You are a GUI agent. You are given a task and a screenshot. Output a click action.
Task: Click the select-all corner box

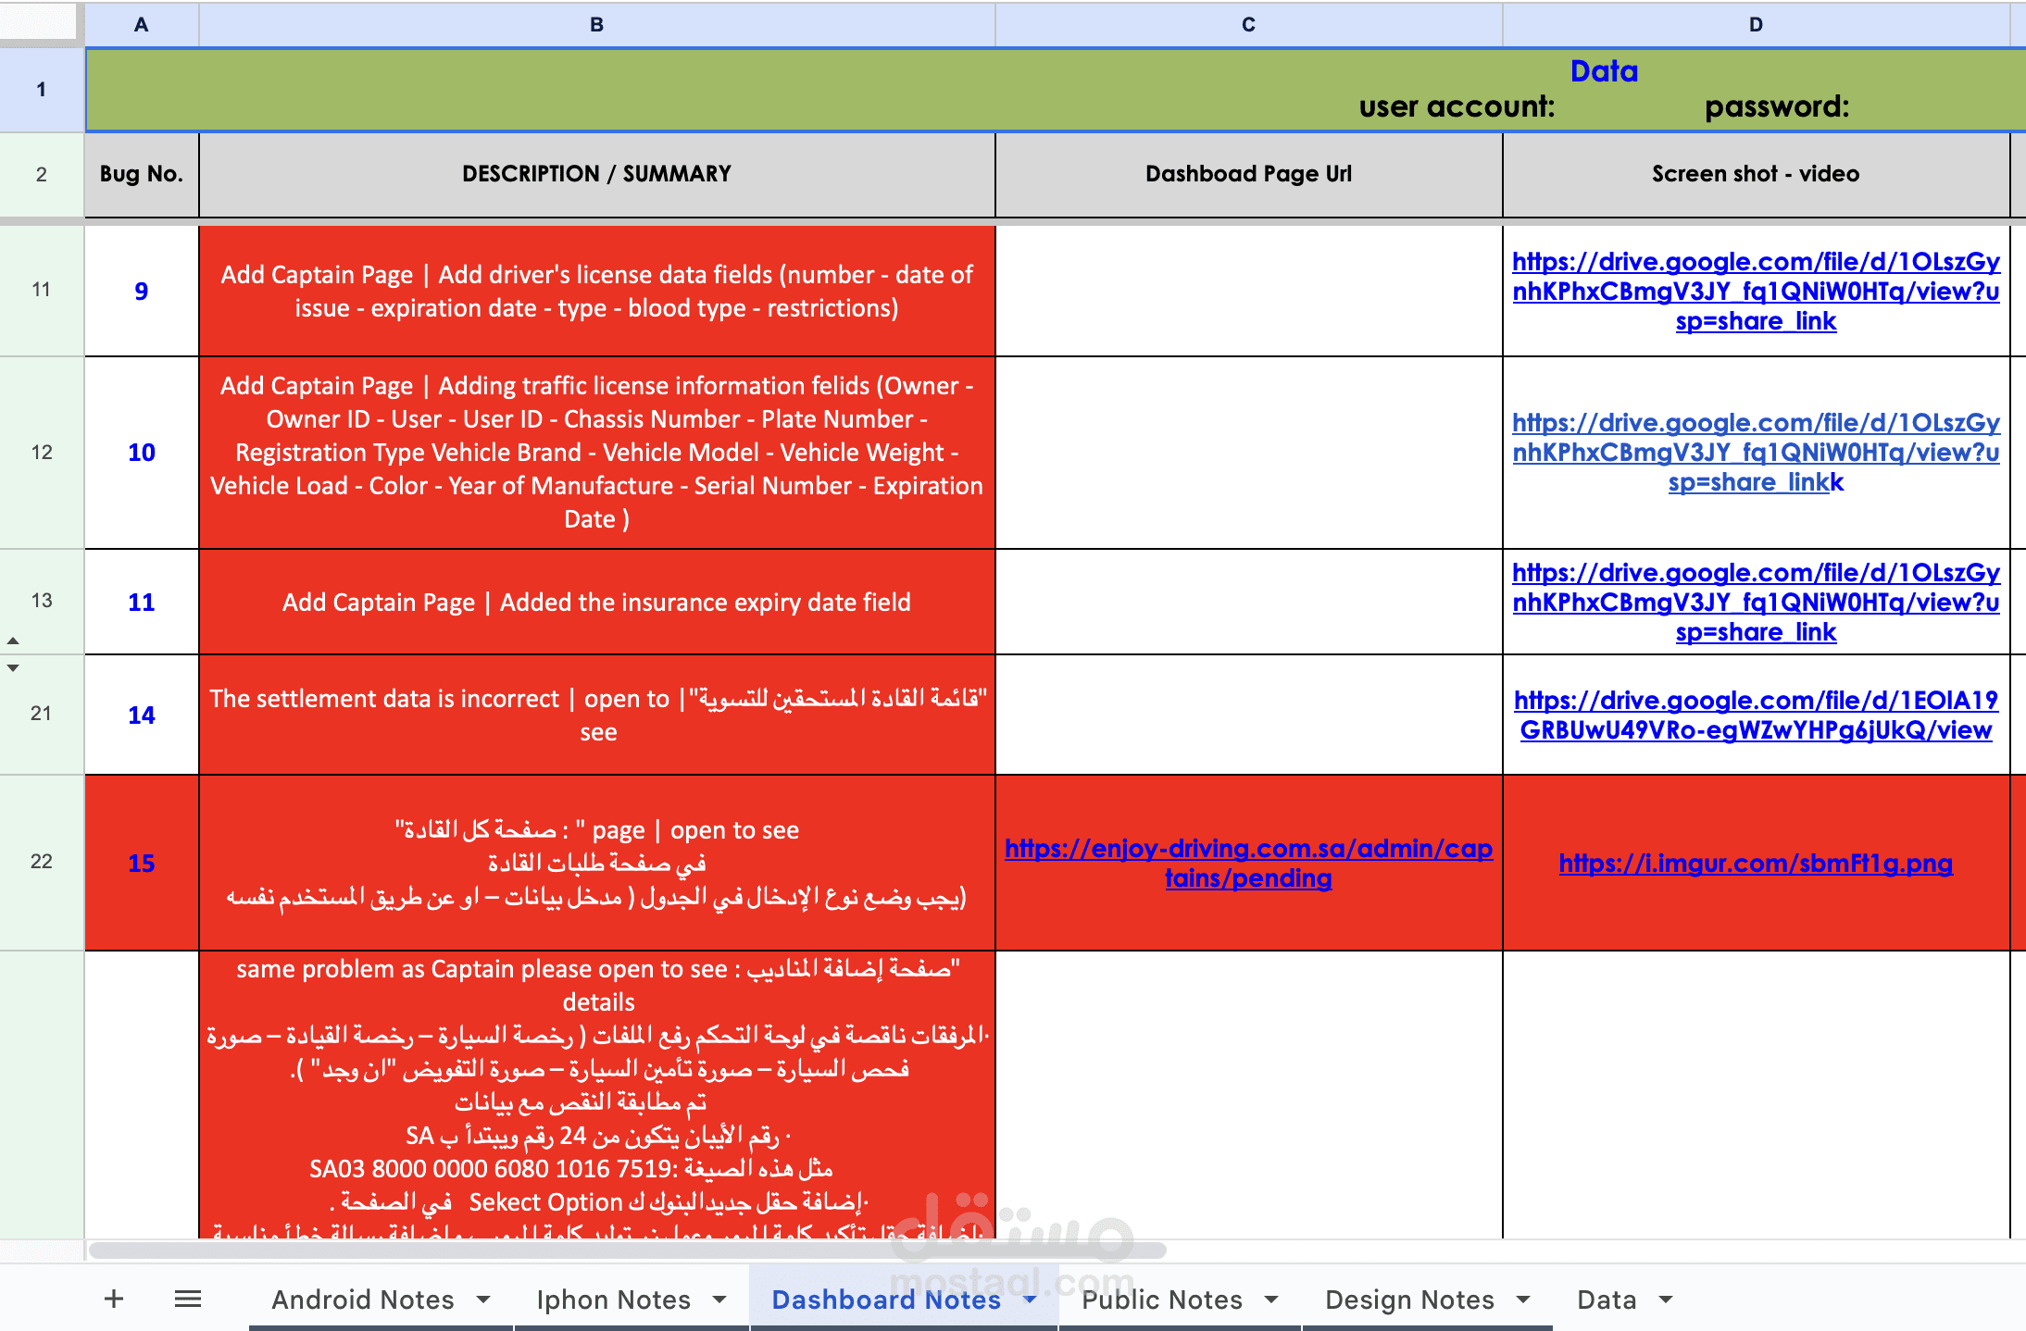point(38,22)
